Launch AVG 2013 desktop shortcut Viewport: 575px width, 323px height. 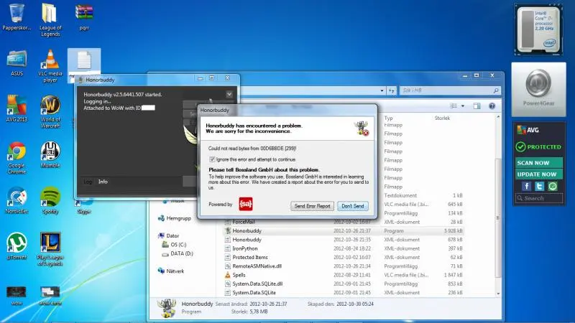(17, 108)
